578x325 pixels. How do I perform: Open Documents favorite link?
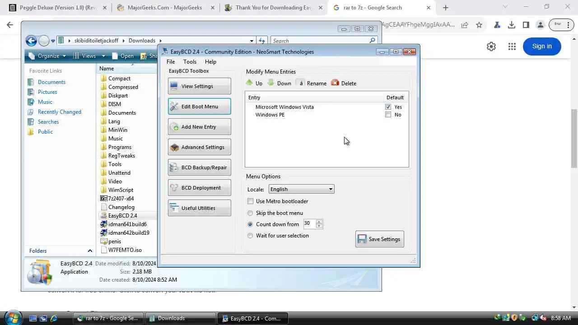point(51,82)
